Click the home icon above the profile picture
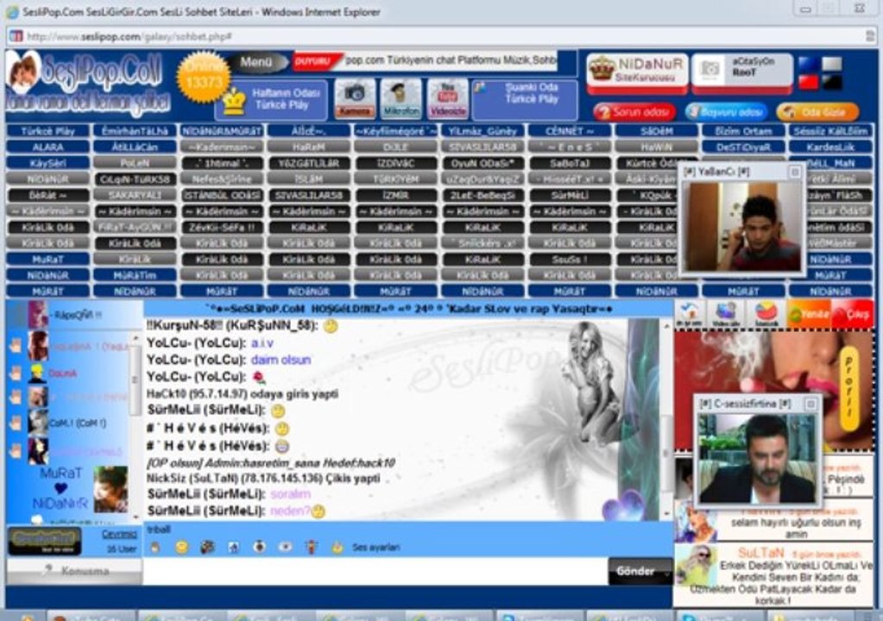 689,314
